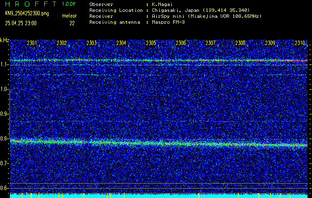The height and width of the screenshot is (198, 312).
Task: Click the meteor label above count
Action: [69, 16]
